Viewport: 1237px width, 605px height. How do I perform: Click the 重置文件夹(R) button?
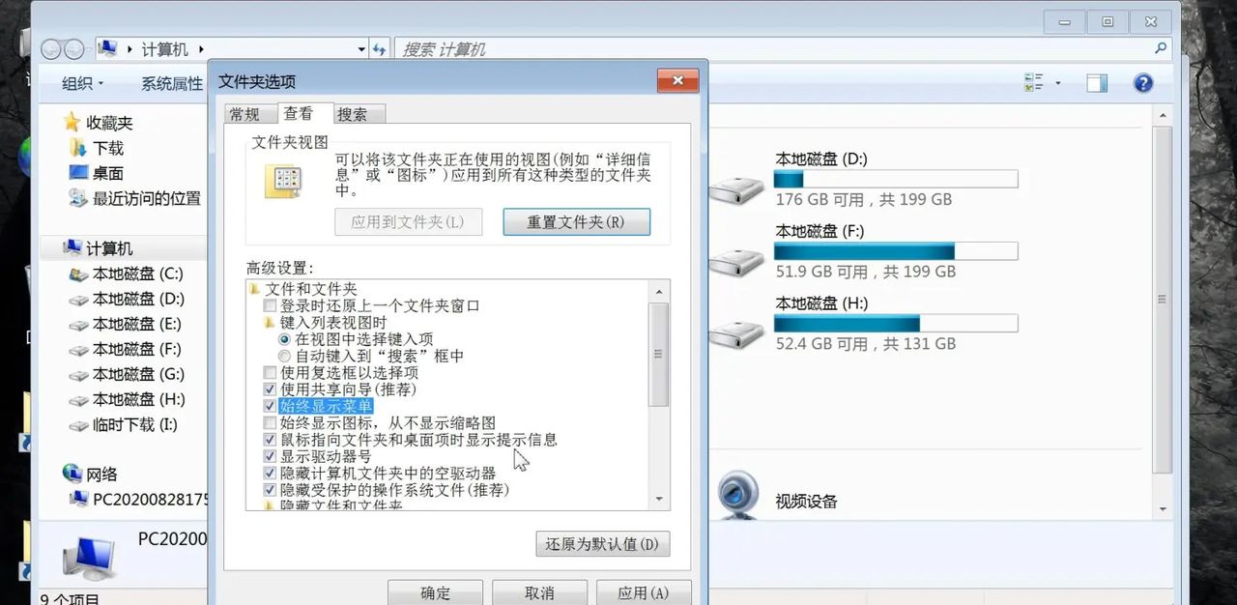click(576, 222)
